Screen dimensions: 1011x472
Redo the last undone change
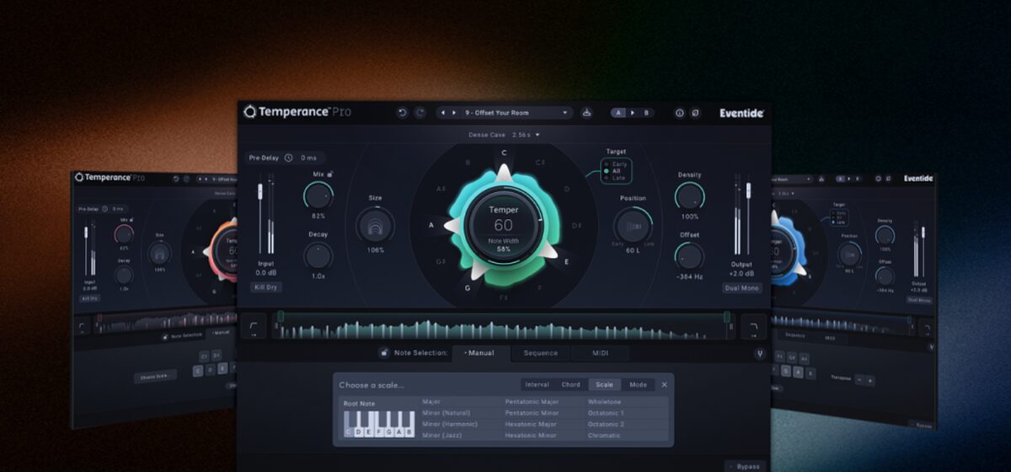click(420, 112)
